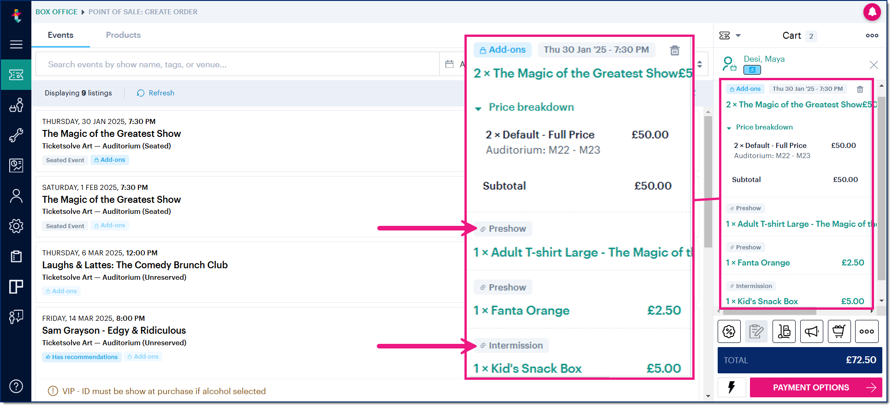This screenshot has height=407, width=892.
Task: Click the cart date Thu 30 Jan '25 tag
Action: (x=807, y=89)
